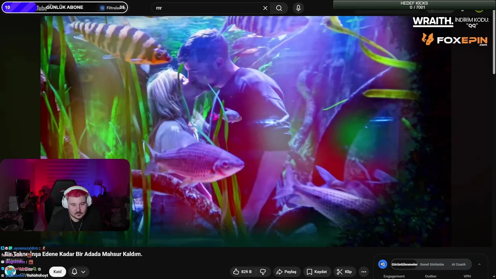Collapse the IQ analytics panel chevron
496x279 pixels.
[x=479, y=264]
